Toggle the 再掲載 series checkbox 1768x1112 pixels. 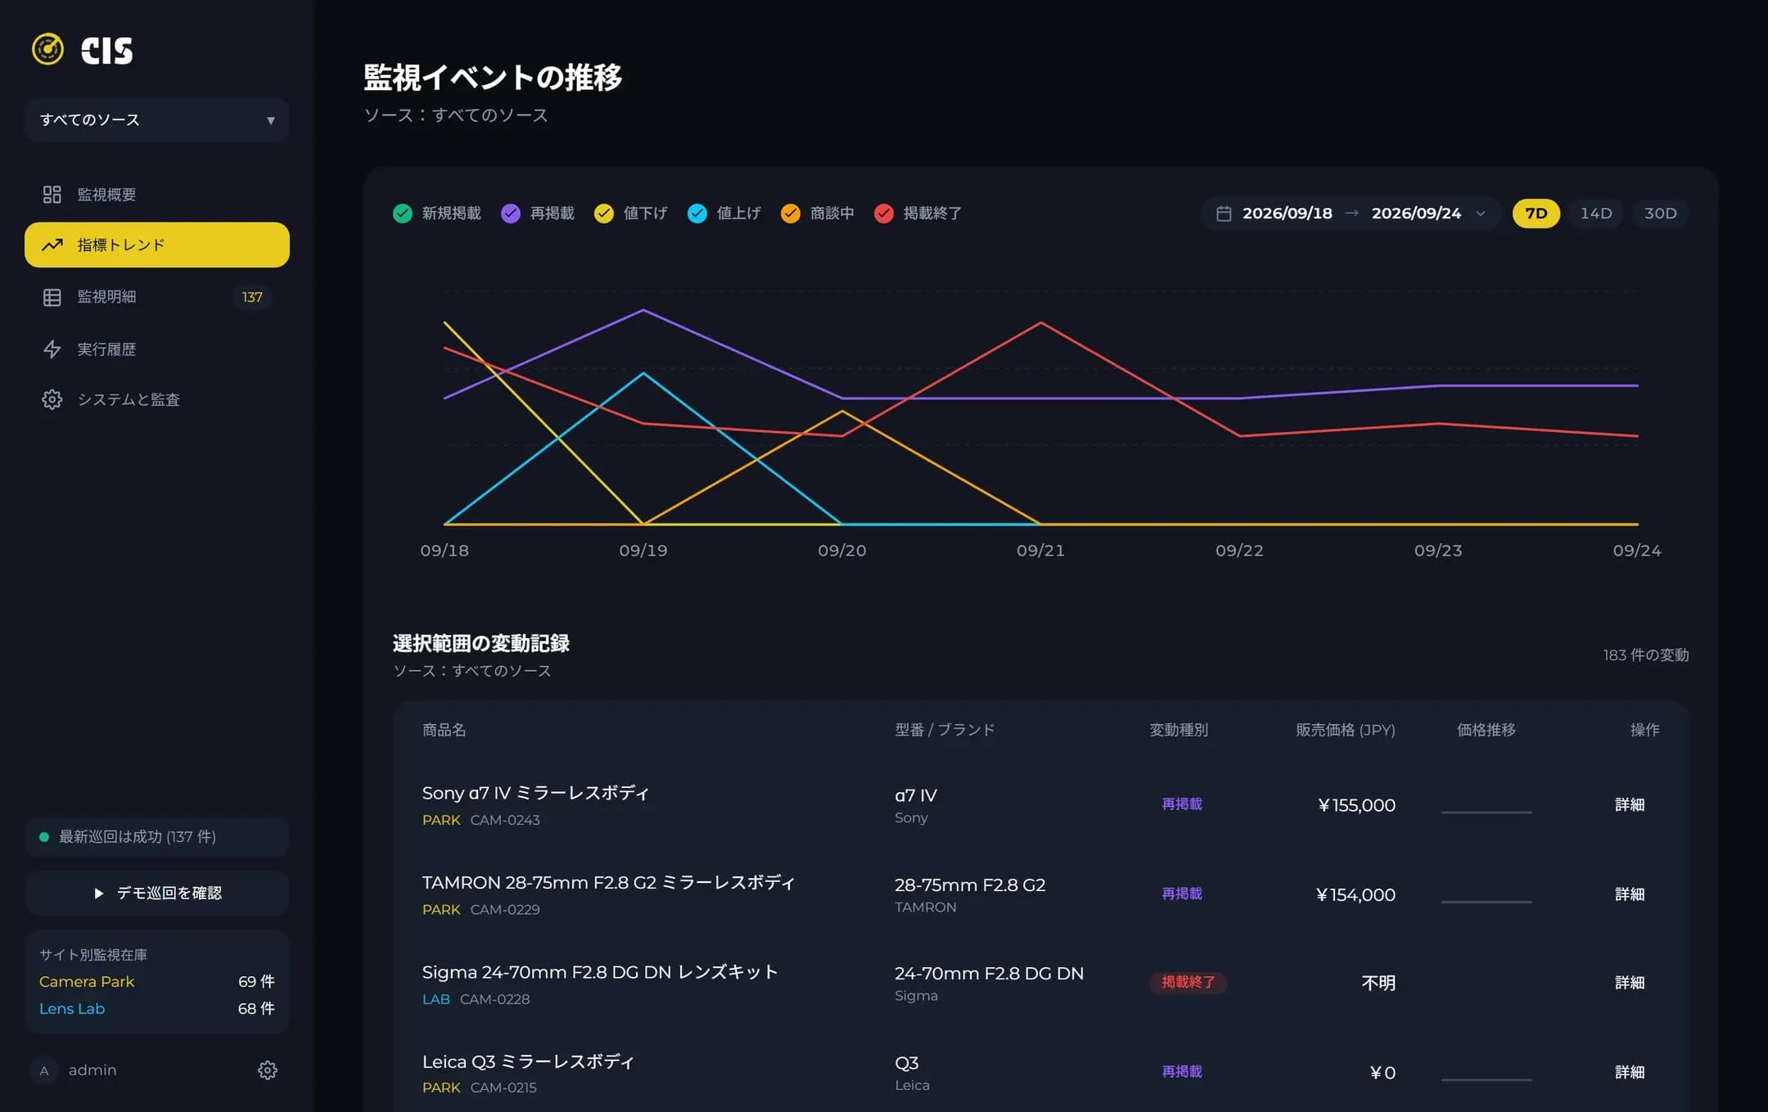pyautogui.click(x=510, y=214)
